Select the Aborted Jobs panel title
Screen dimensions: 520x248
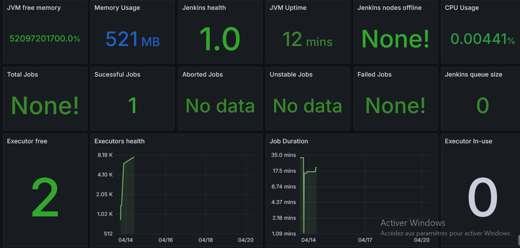coord(202,74)
